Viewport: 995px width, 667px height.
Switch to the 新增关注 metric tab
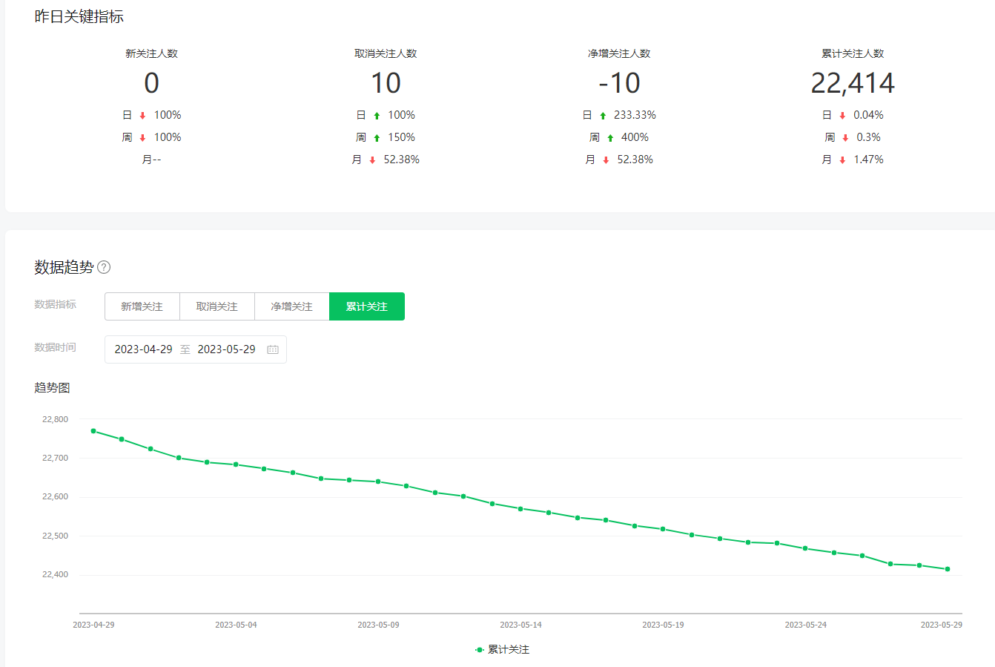coord(142,306)
